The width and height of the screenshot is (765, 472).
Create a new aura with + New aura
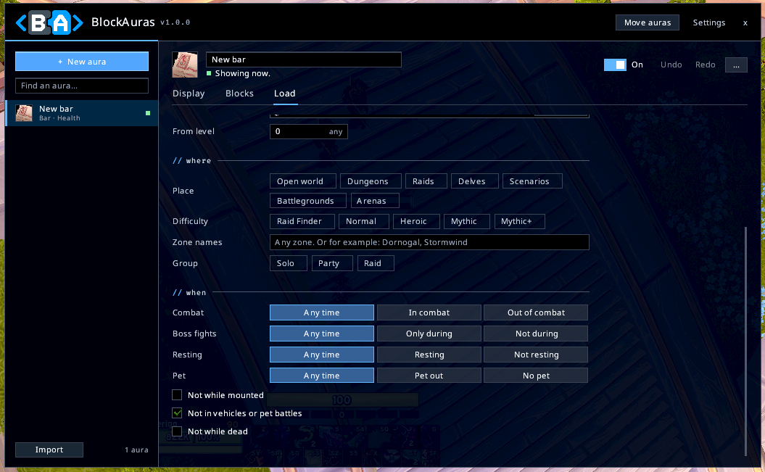click(82, 62)
